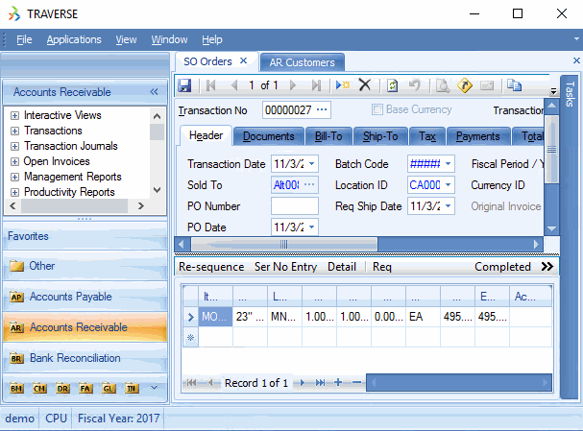The width and height of the screenshot is (583, 431).
Task: Click the small GL module icon
Action: 106,388
